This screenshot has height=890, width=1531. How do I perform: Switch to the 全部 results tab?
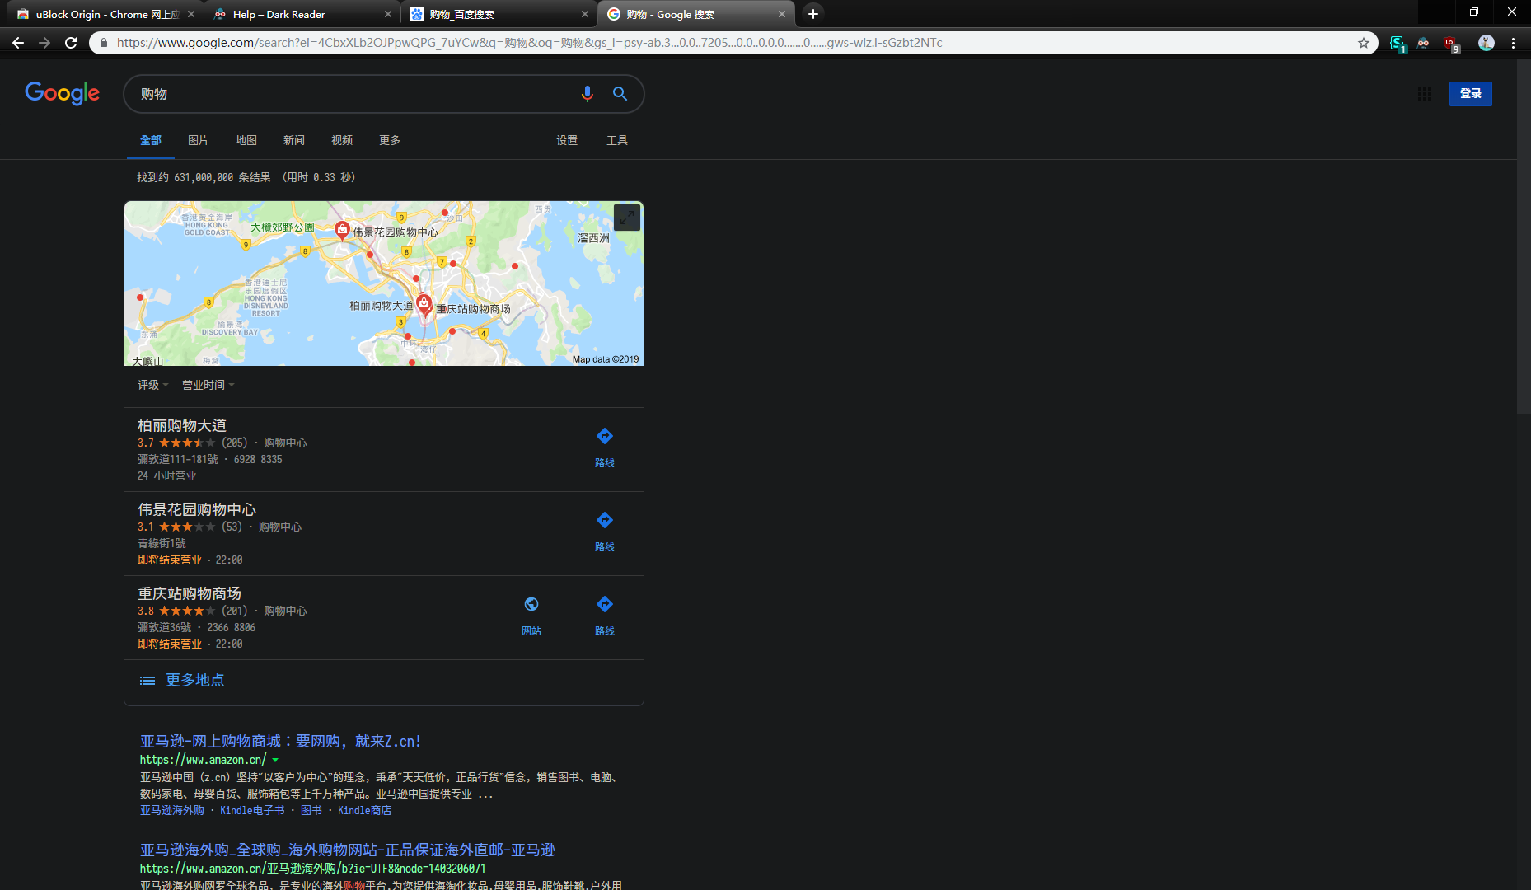click(151, 140)
